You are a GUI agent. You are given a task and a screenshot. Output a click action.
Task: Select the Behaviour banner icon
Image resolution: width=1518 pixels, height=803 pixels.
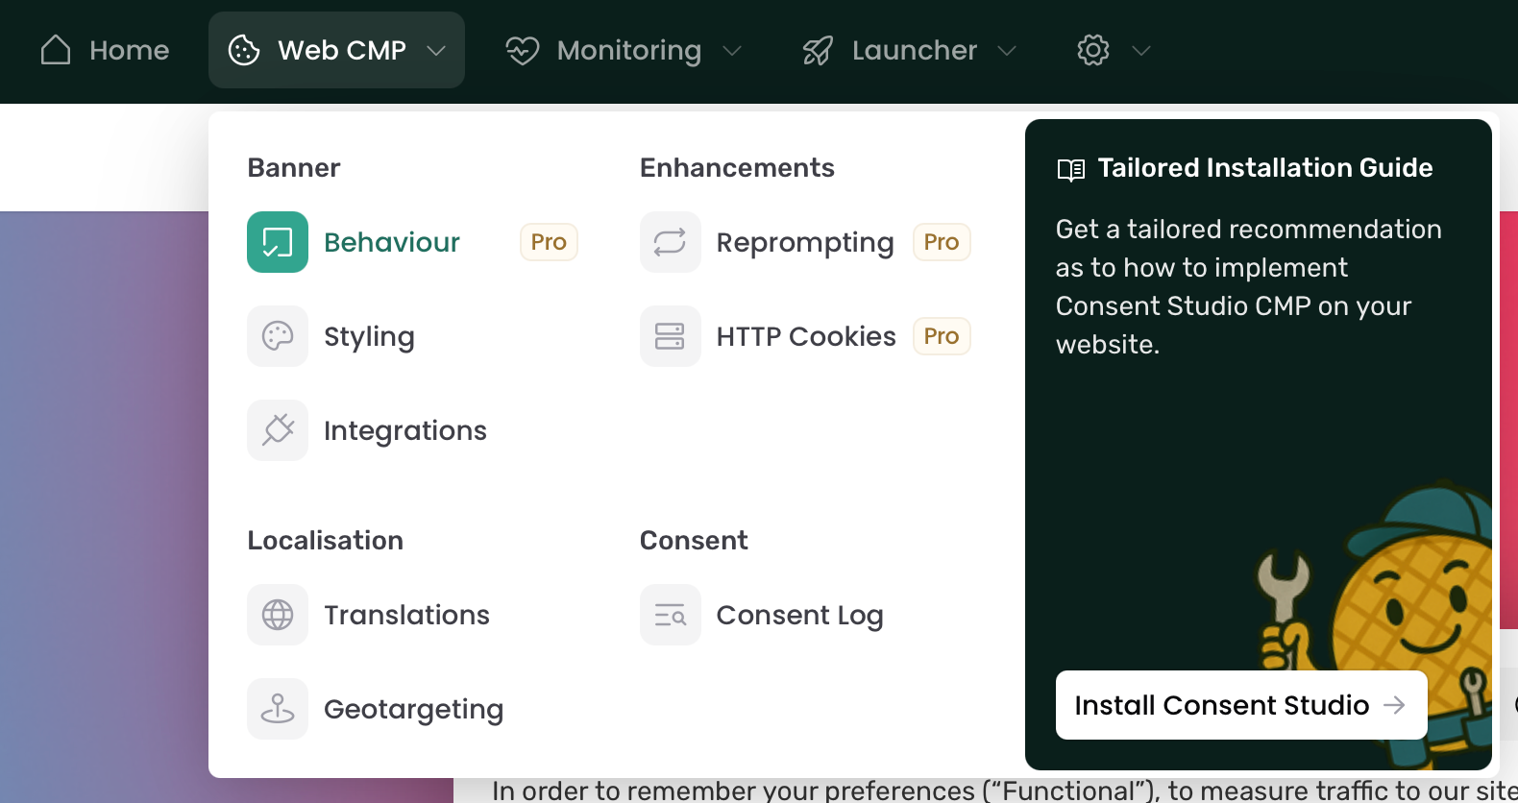278,242
